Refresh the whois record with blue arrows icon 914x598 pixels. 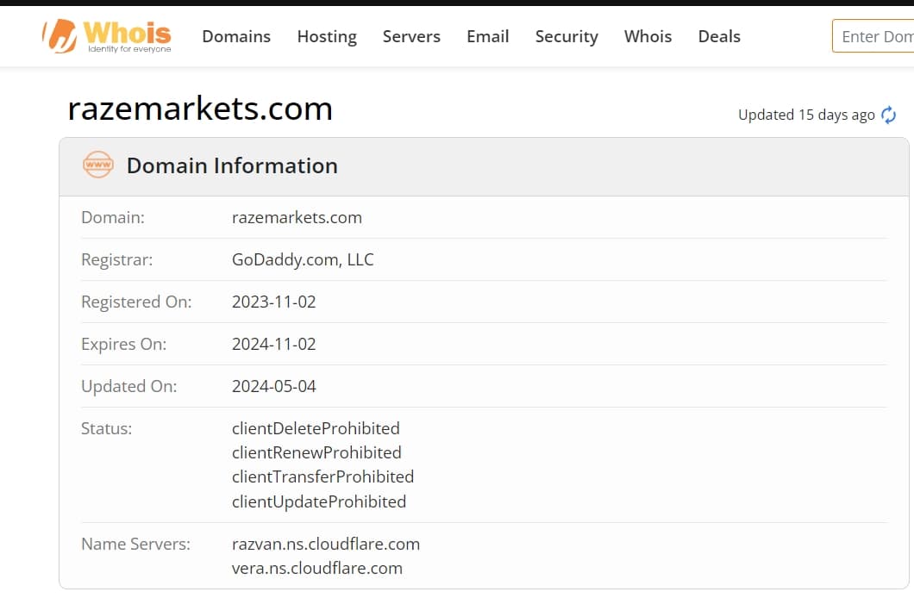click(888, 115)
